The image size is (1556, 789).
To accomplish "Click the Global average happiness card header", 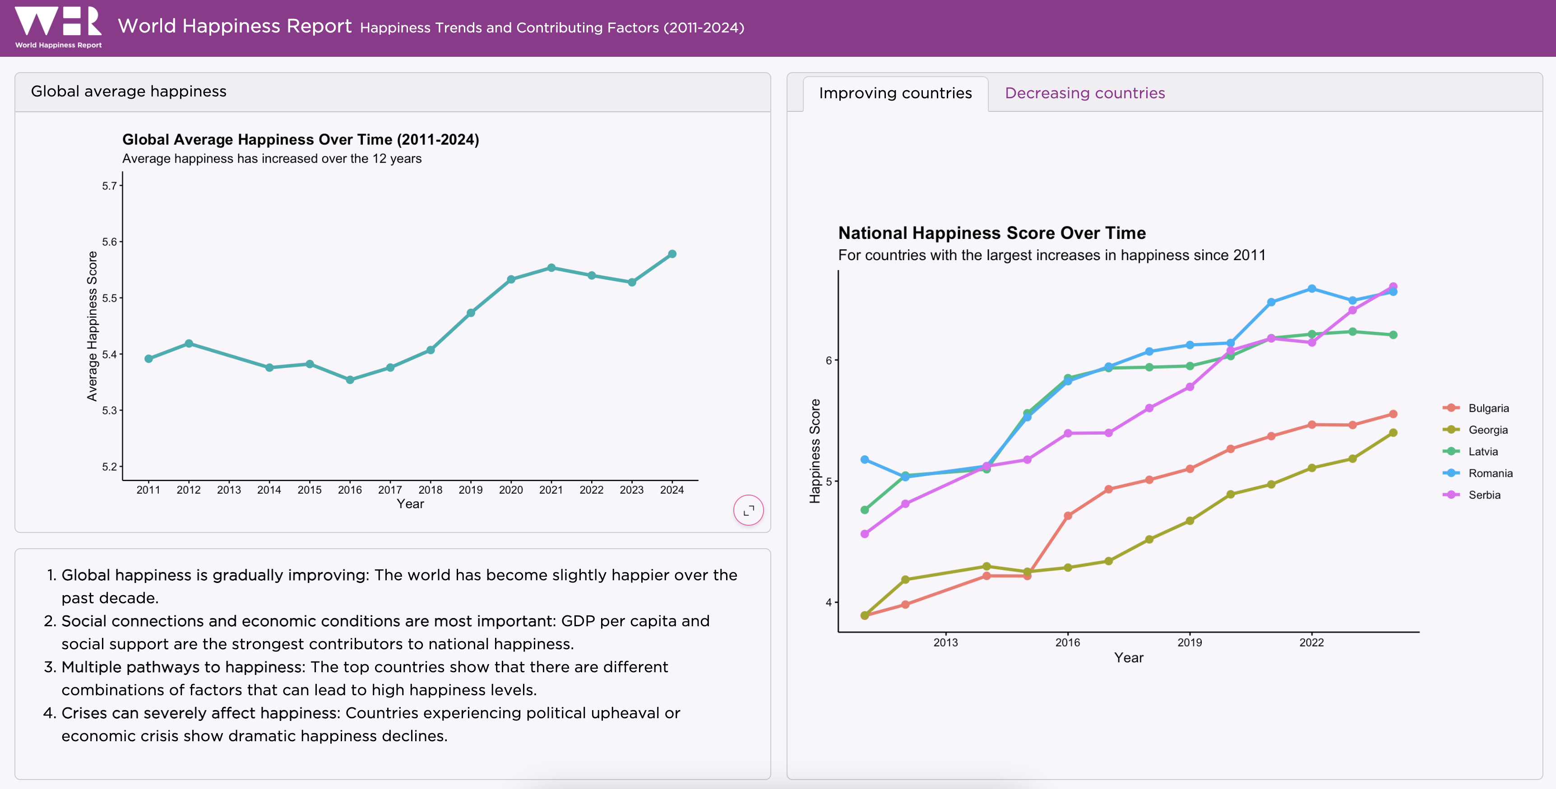I will [129, 91].
